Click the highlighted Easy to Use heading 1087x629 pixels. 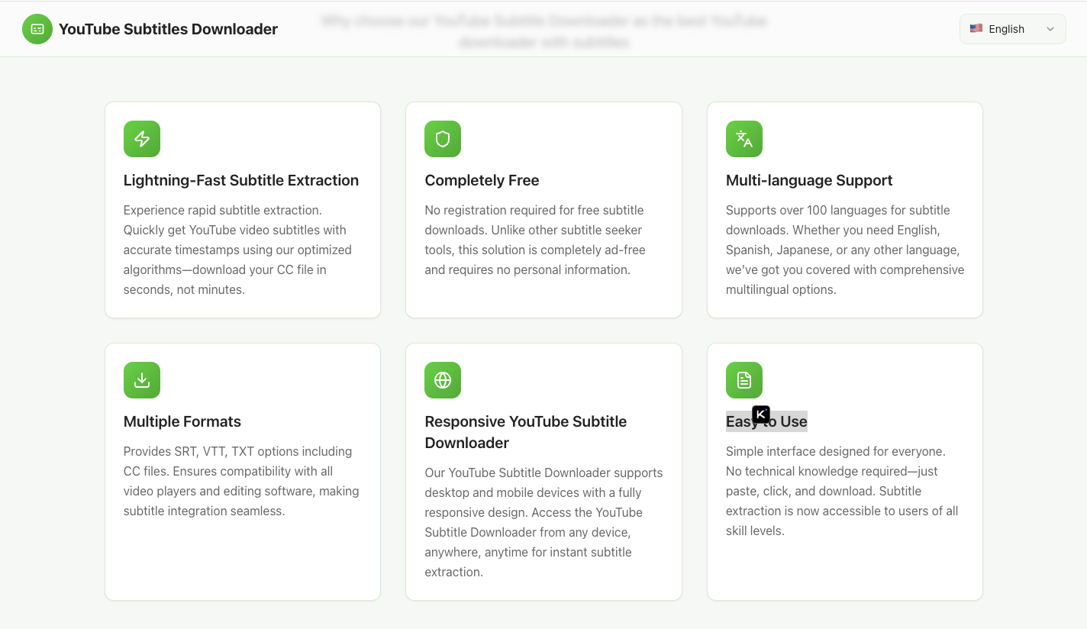[766, 421]
